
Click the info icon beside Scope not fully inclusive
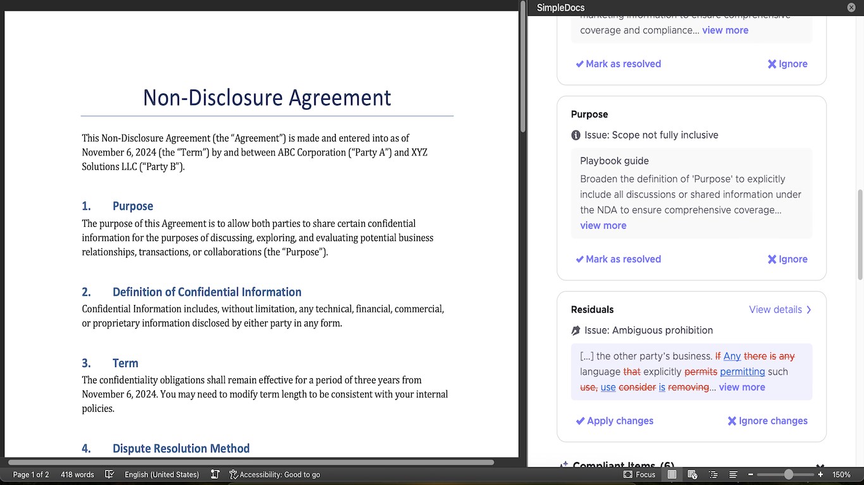(576, 135)
